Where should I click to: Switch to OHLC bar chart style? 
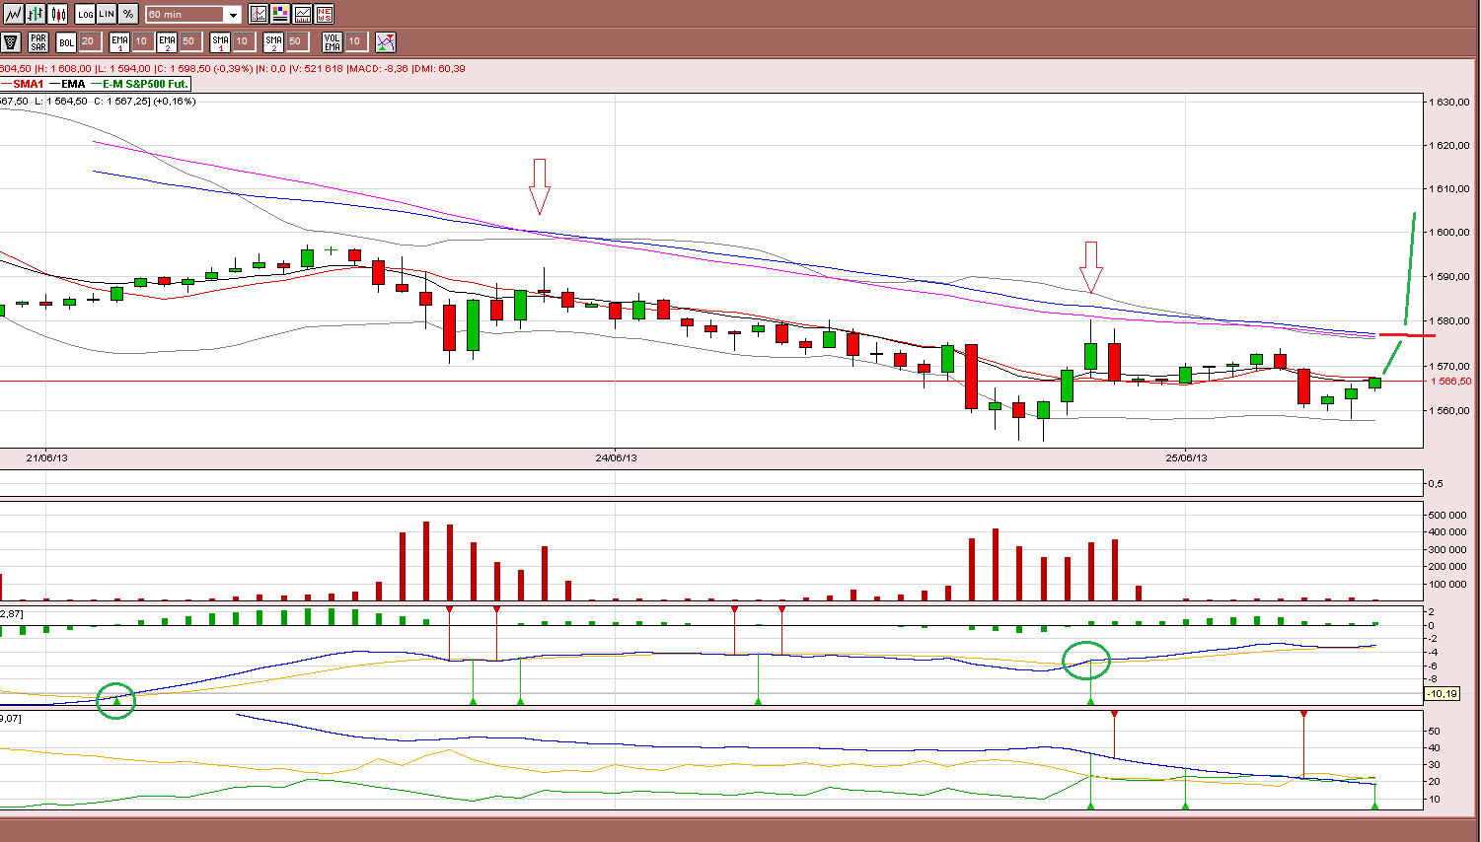pos(36,14)
